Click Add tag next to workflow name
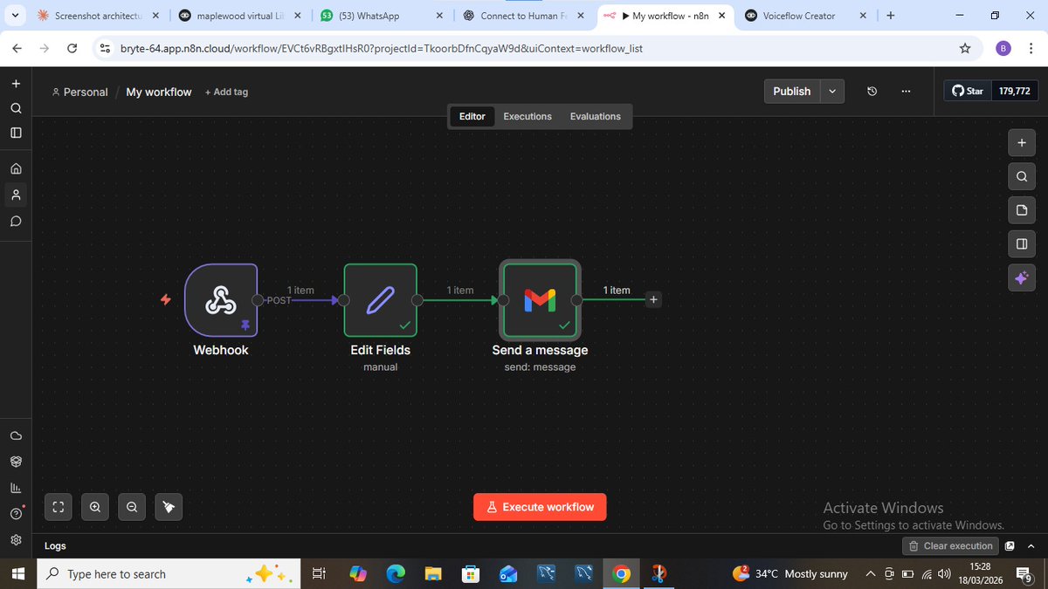Screen dimensions: 1048x589 pos(226,92)
